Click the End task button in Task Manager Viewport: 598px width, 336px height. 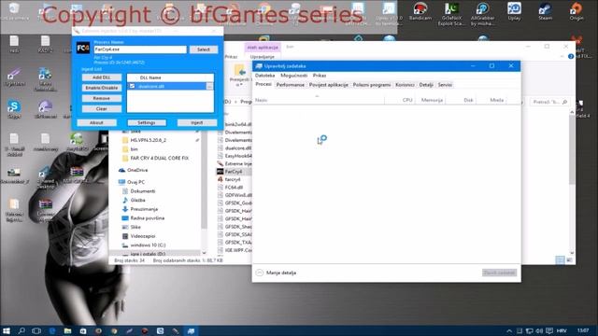499,273
